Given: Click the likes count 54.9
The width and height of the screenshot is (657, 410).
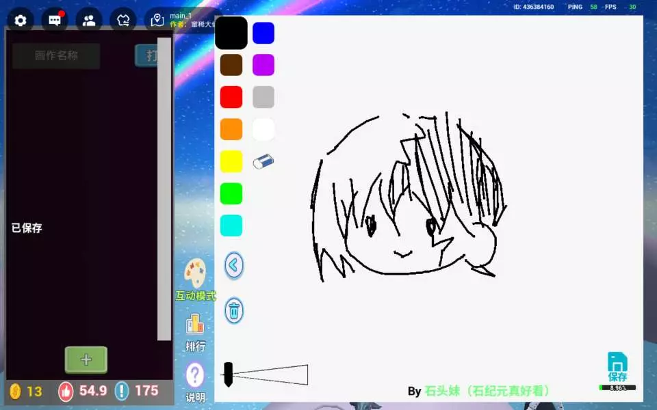Looking at the screenshot, I should click(93, 391).
